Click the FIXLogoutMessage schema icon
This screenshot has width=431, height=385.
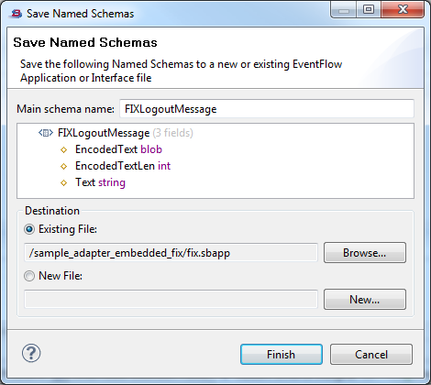pyautogui.click(x=46, y=133)
